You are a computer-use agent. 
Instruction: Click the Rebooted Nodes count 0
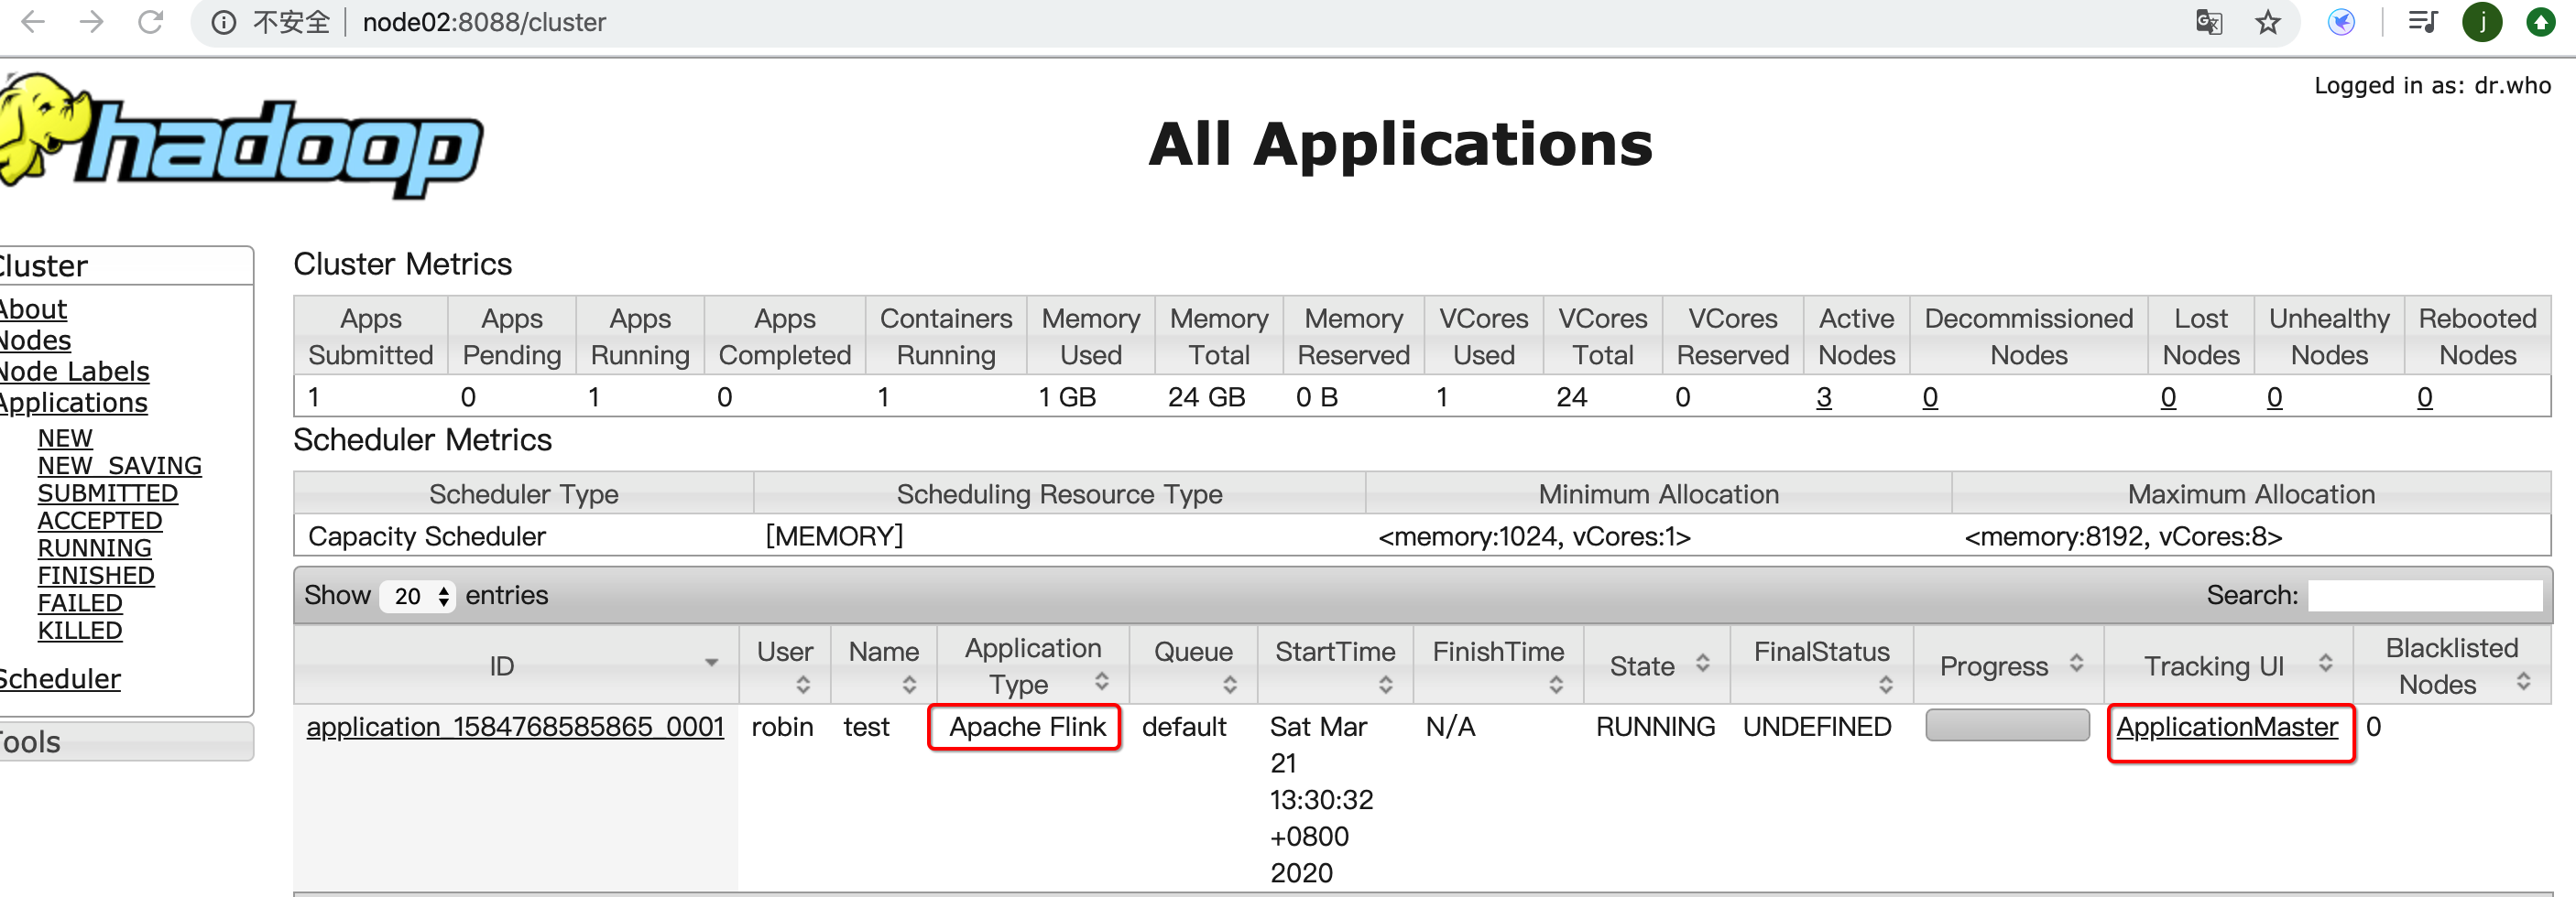[x=2424, y=397]
